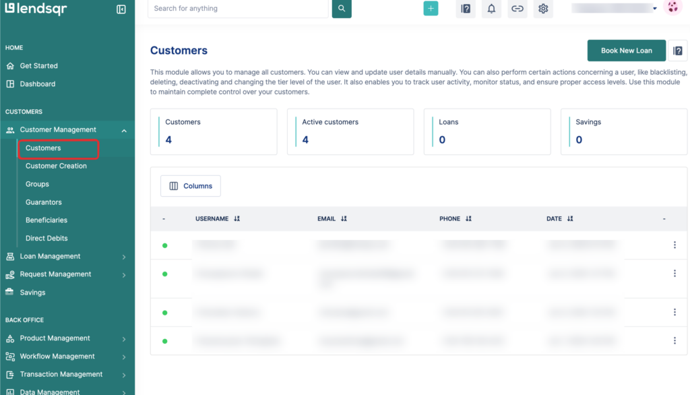Collapse the sidebar using the panel icon
Image resolution: width=690 pixels, height=395 pixels.
pyautogui.click(x=123, y=9)
